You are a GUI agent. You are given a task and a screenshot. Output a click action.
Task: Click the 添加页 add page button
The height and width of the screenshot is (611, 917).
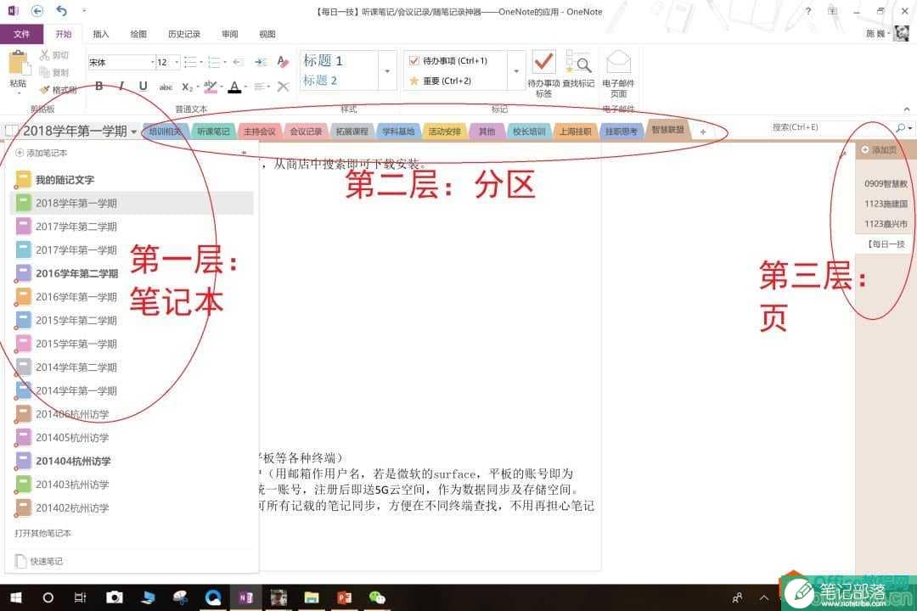(879, 150)
